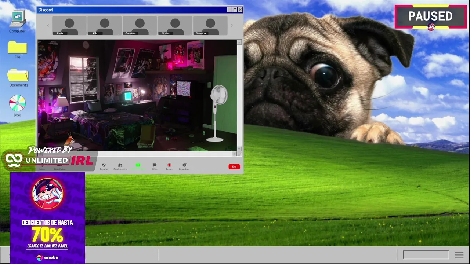Open the hamburger menu on the bottom bar
The height and width of the screenshot is (264, 470).
coord(459,255)
